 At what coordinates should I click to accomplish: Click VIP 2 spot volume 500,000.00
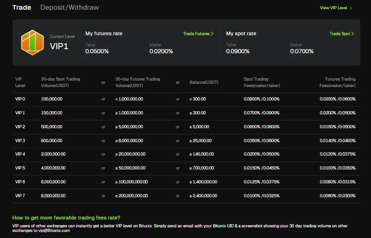51,127
